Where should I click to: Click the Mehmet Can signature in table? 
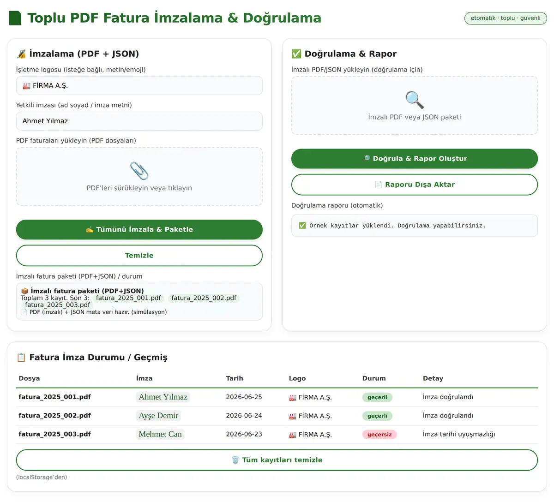pyautogui.click(x=160, y=434)
